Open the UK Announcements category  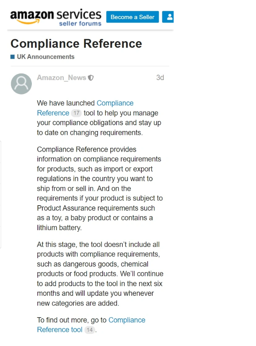coord(45,57)
